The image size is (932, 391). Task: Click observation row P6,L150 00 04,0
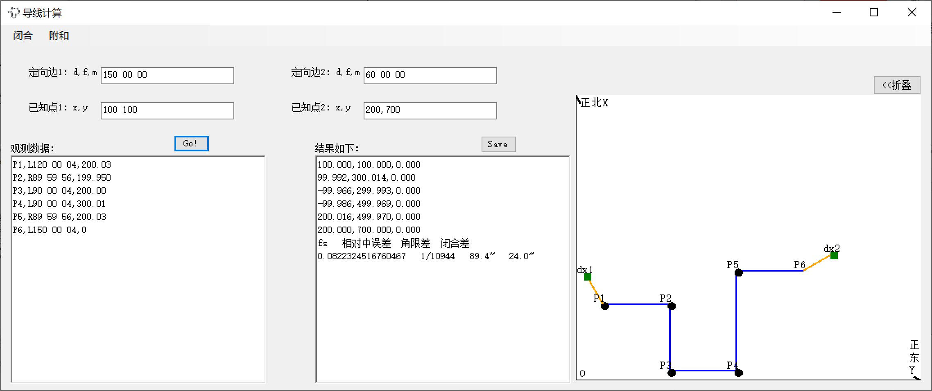click(x=50, y=230)
